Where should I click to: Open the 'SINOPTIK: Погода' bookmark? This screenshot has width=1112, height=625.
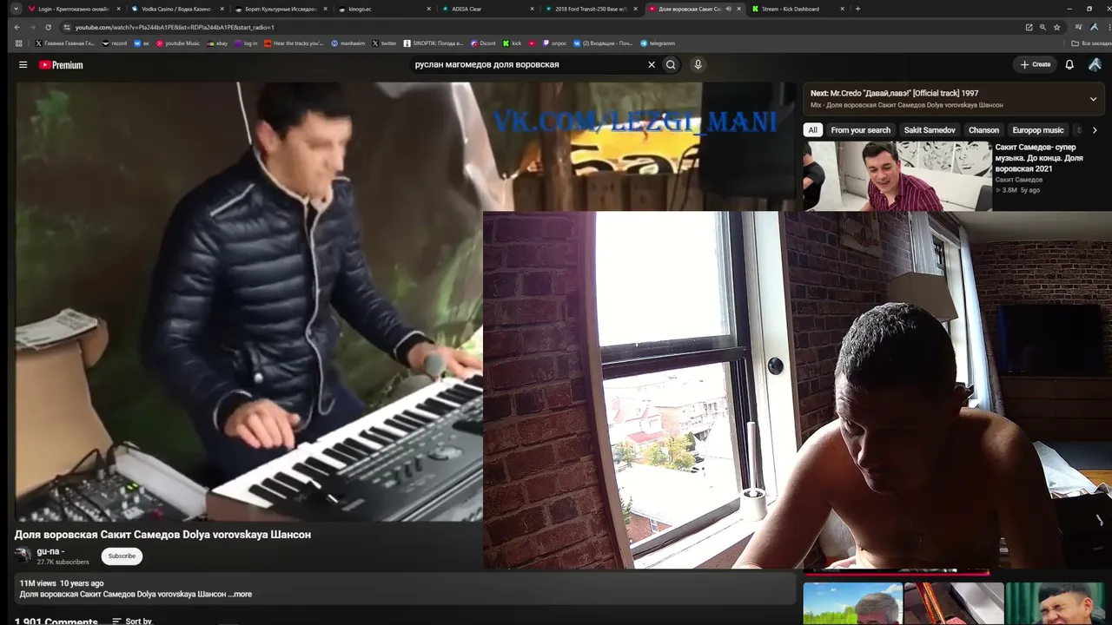(434, 43)
